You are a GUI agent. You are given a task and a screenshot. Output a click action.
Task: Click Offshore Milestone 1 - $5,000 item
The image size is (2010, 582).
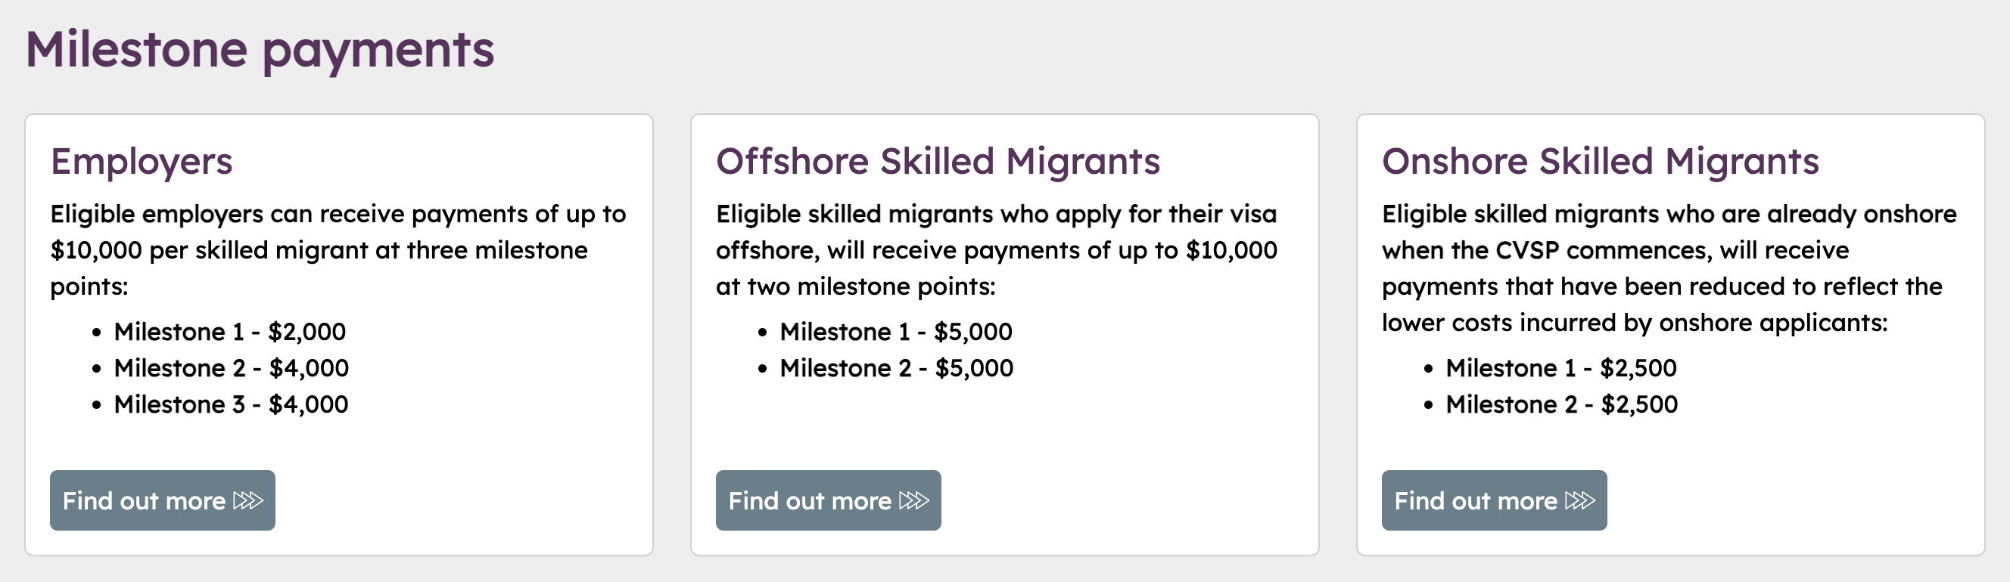896,332
